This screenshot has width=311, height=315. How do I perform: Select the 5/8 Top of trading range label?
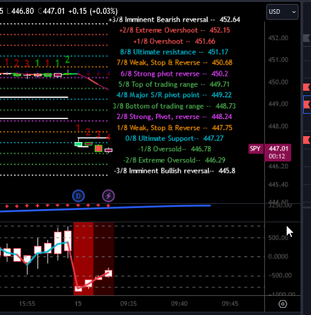(x=174, y=84)
